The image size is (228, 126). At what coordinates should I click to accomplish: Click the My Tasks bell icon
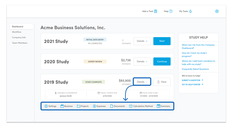pyautogui.click(x=191, y=11)
